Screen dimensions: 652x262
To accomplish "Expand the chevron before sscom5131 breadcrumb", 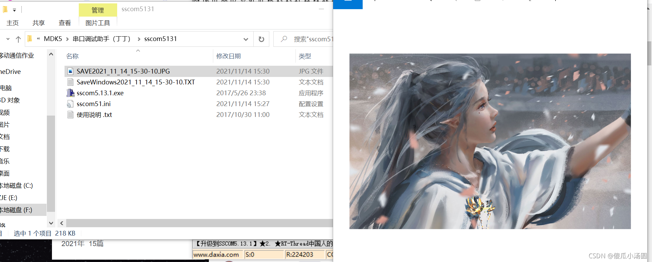I will pyautogui.click(x=139, y=39).
